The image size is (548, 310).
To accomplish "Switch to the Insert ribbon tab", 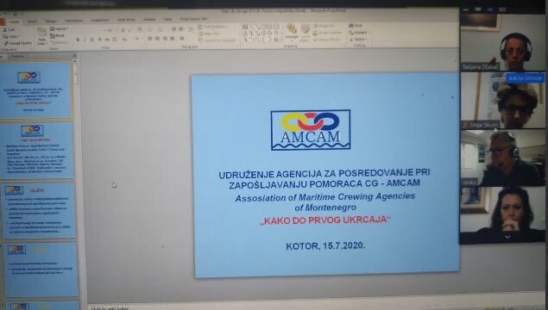I will [33, 22].
